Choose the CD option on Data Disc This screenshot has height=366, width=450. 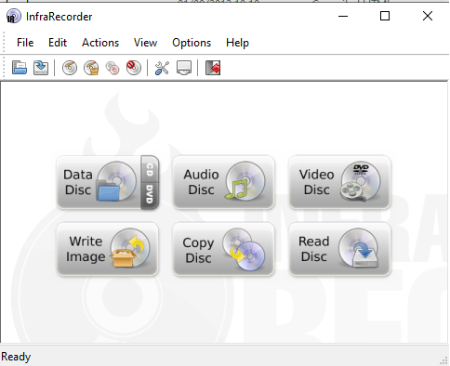(x=150, y=169)
